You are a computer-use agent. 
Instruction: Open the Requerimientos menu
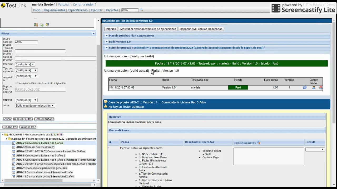[x=54, y=10]
